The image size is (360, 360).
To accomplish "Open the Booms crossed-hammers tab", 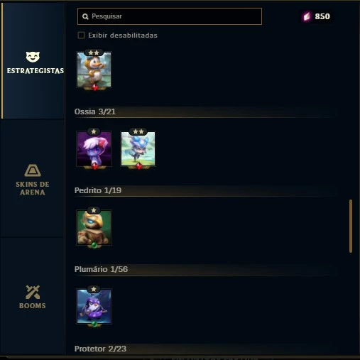I will coord(33,297).
